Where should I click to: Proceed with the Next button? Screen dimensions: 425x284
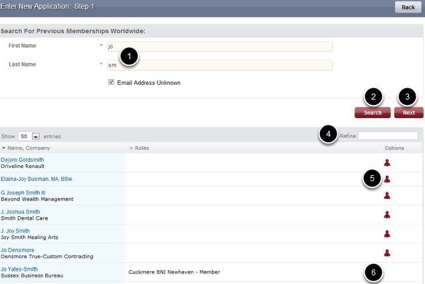point(408,113)
